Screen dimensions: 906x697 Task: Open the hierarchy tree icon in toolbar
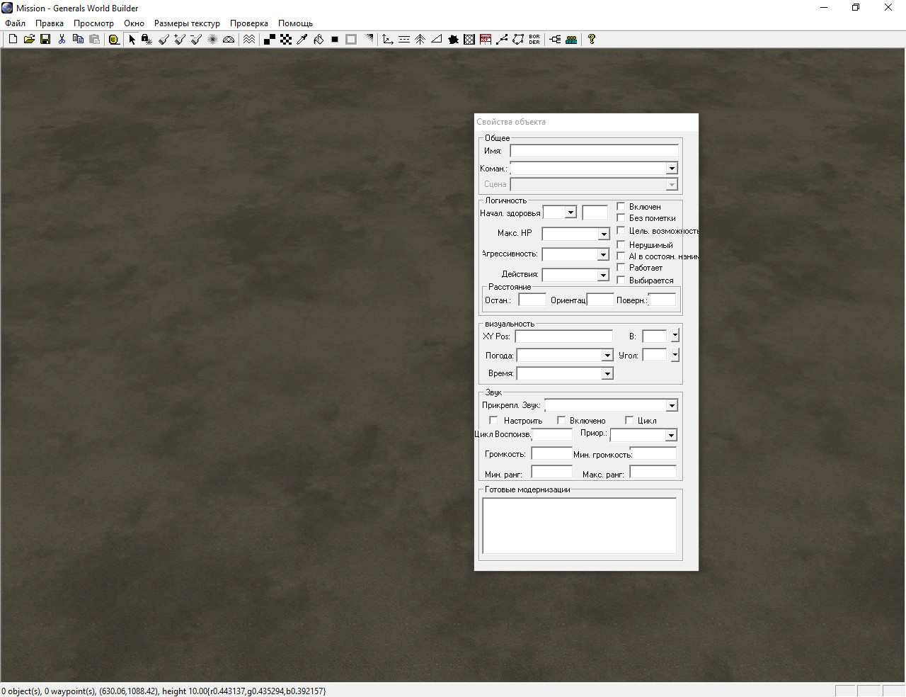555,40
